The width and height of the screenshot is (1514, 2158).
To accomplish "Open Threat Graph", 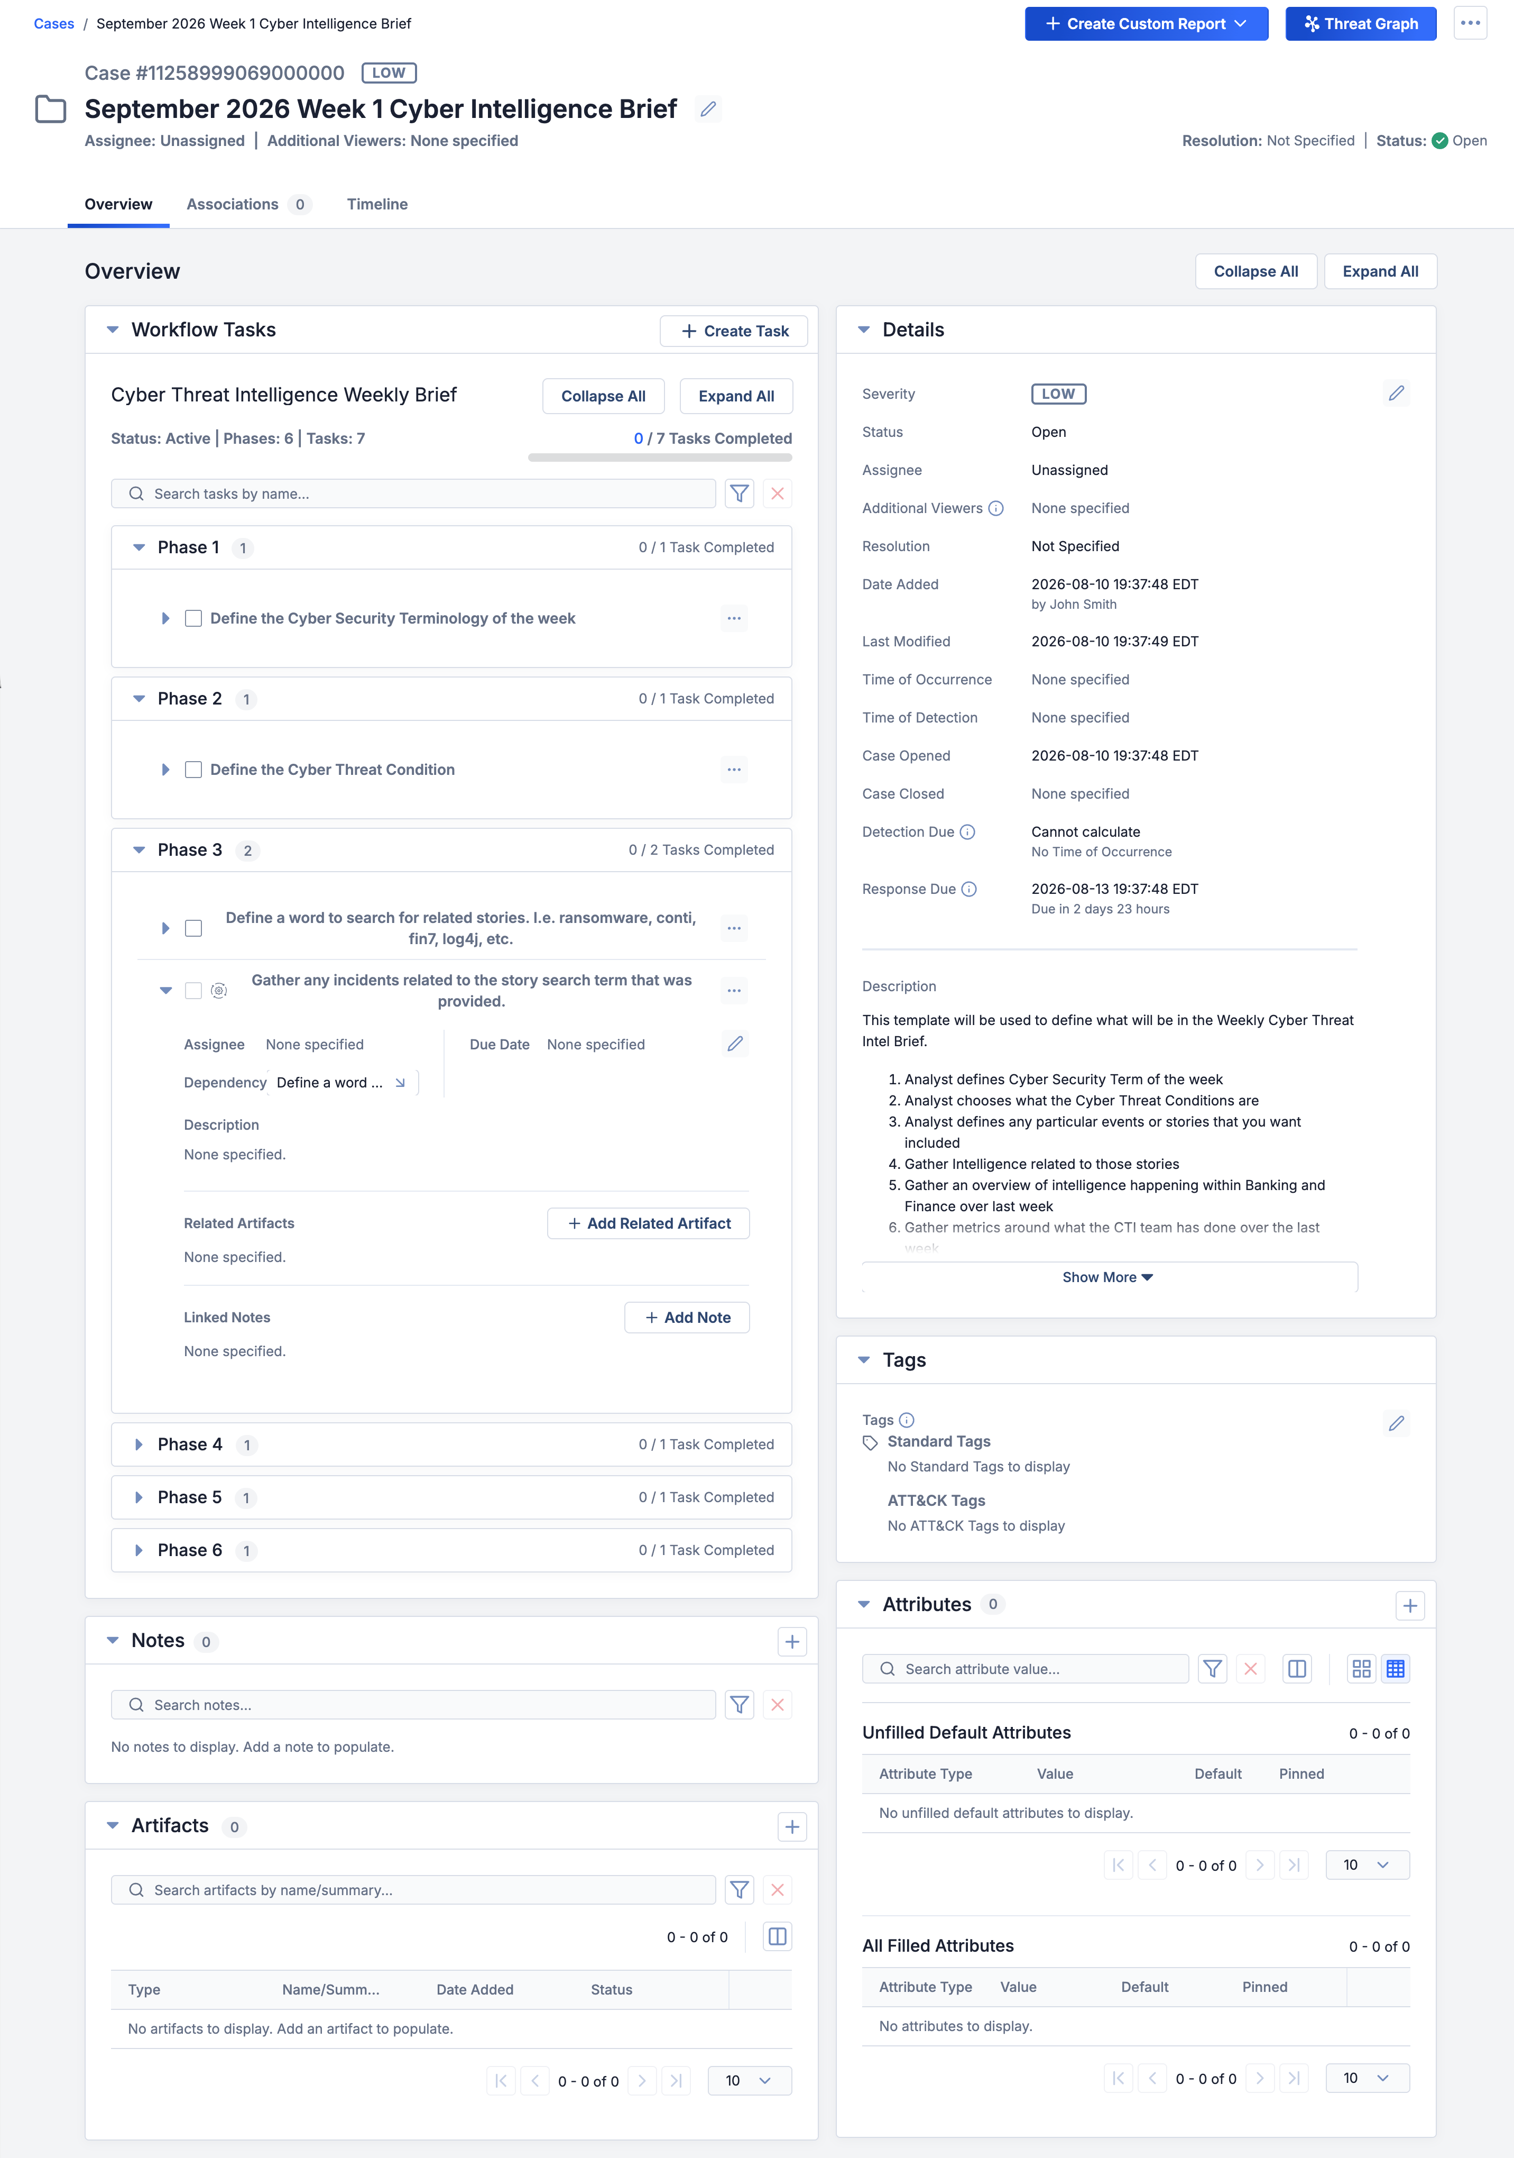I will click(x=1361, y=23).
